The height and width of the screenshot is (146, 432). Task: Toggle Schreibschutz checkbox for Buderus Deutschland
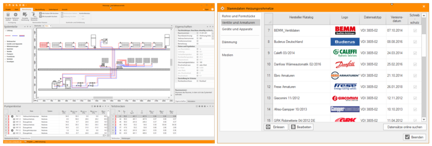coord(415,42)
